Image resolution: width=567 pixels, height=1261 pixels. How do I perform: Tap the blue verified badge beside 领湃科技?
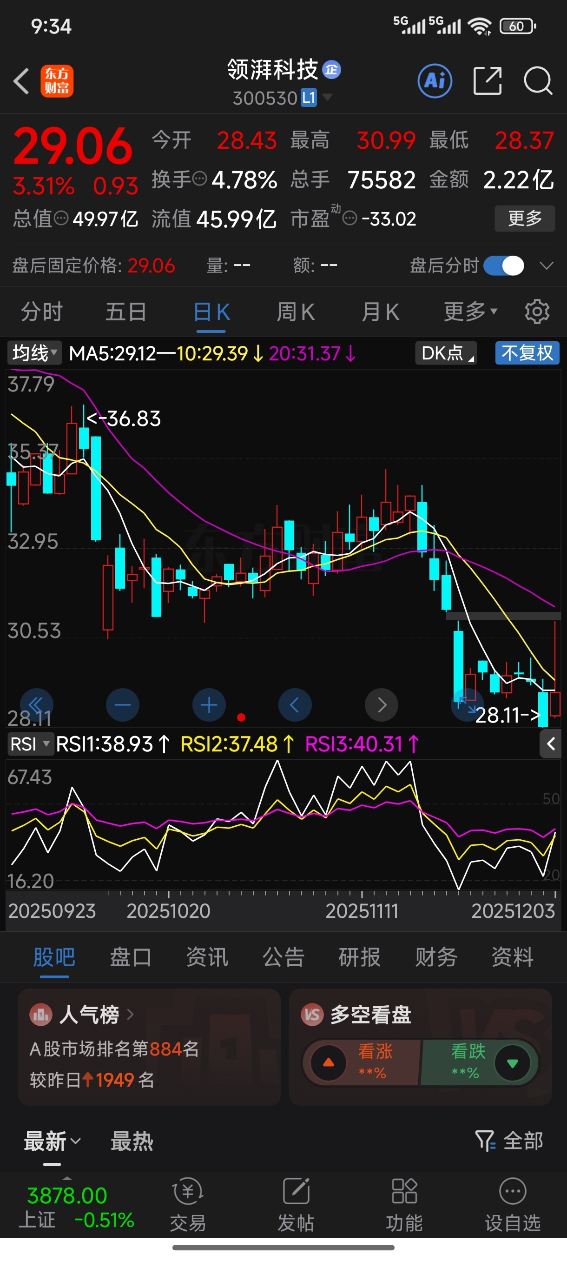click(332, 70)
